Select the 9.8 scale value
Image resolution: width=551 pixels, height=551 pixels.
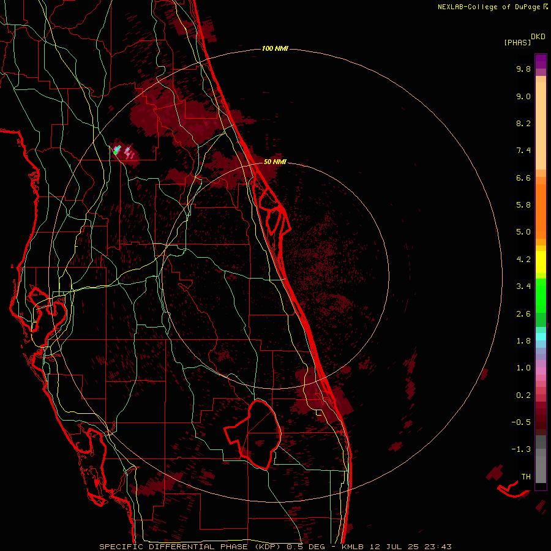[x=523, y=69]
